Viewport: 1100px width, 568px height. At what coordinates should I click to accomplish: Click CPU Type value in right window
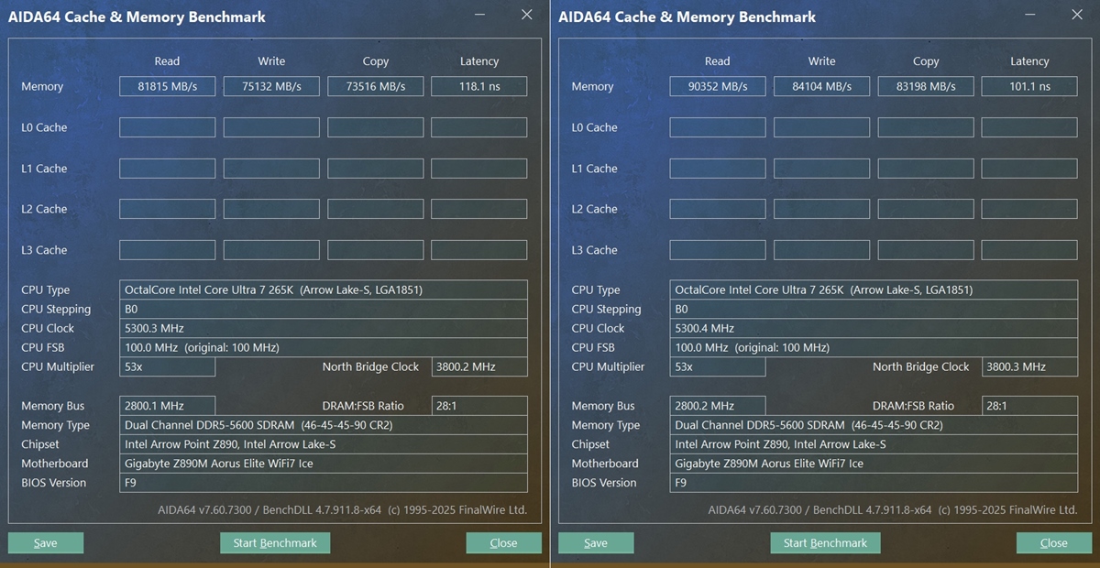click(874, 289)
